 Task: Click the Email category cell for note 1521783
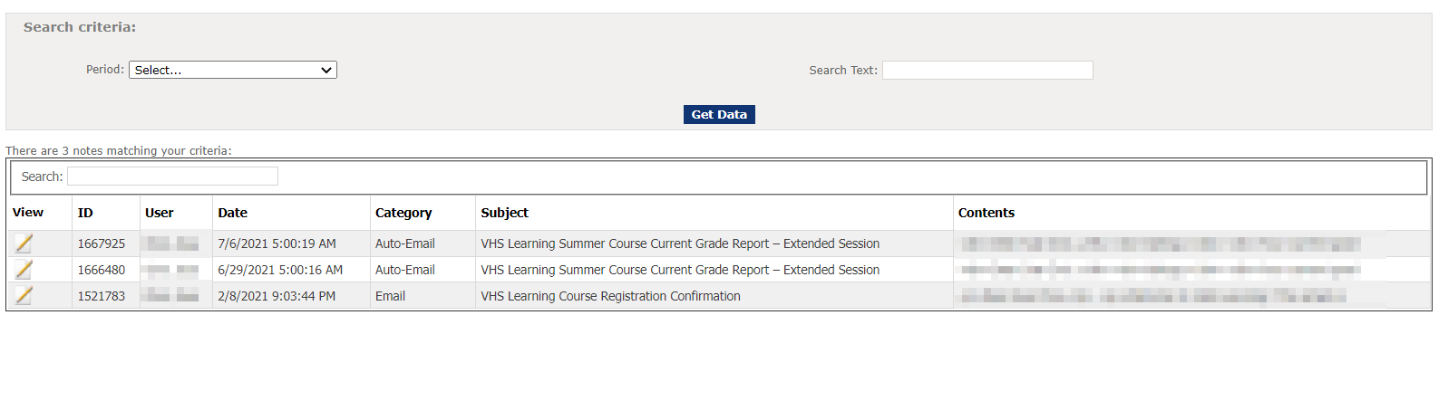(x=391, y=296)
